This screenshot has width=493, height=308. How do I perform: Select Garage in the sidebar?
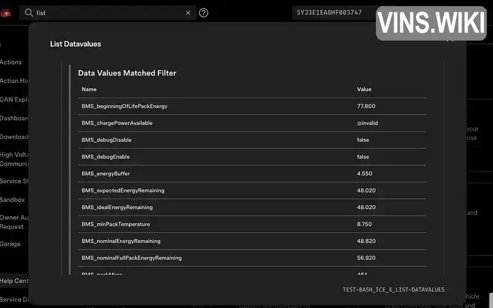tap(10, 244)
